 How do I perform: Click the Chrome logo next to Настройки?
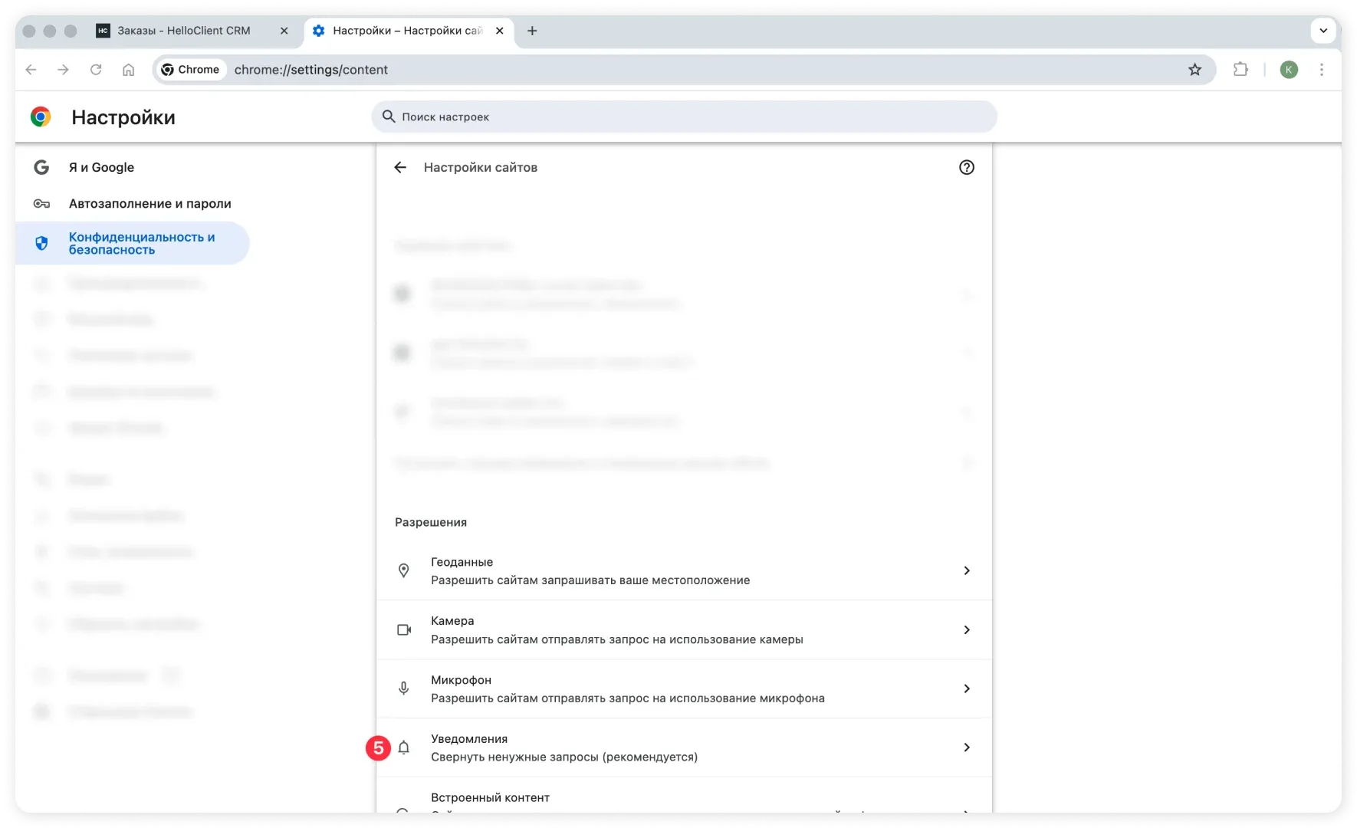coord(41,117)
